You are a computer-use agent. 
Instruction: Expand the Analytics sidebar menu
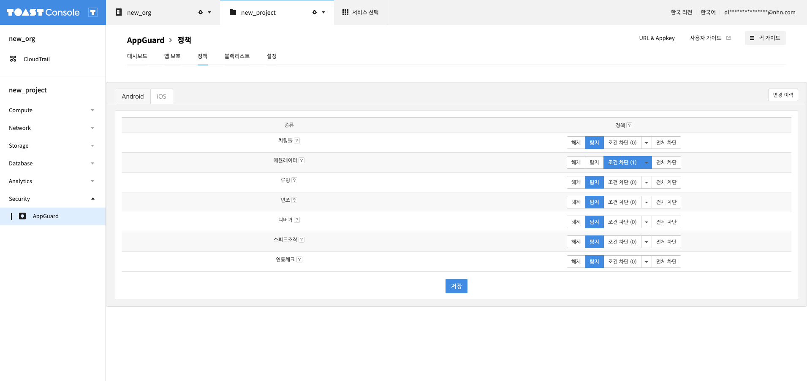click(x=53, y=181)
